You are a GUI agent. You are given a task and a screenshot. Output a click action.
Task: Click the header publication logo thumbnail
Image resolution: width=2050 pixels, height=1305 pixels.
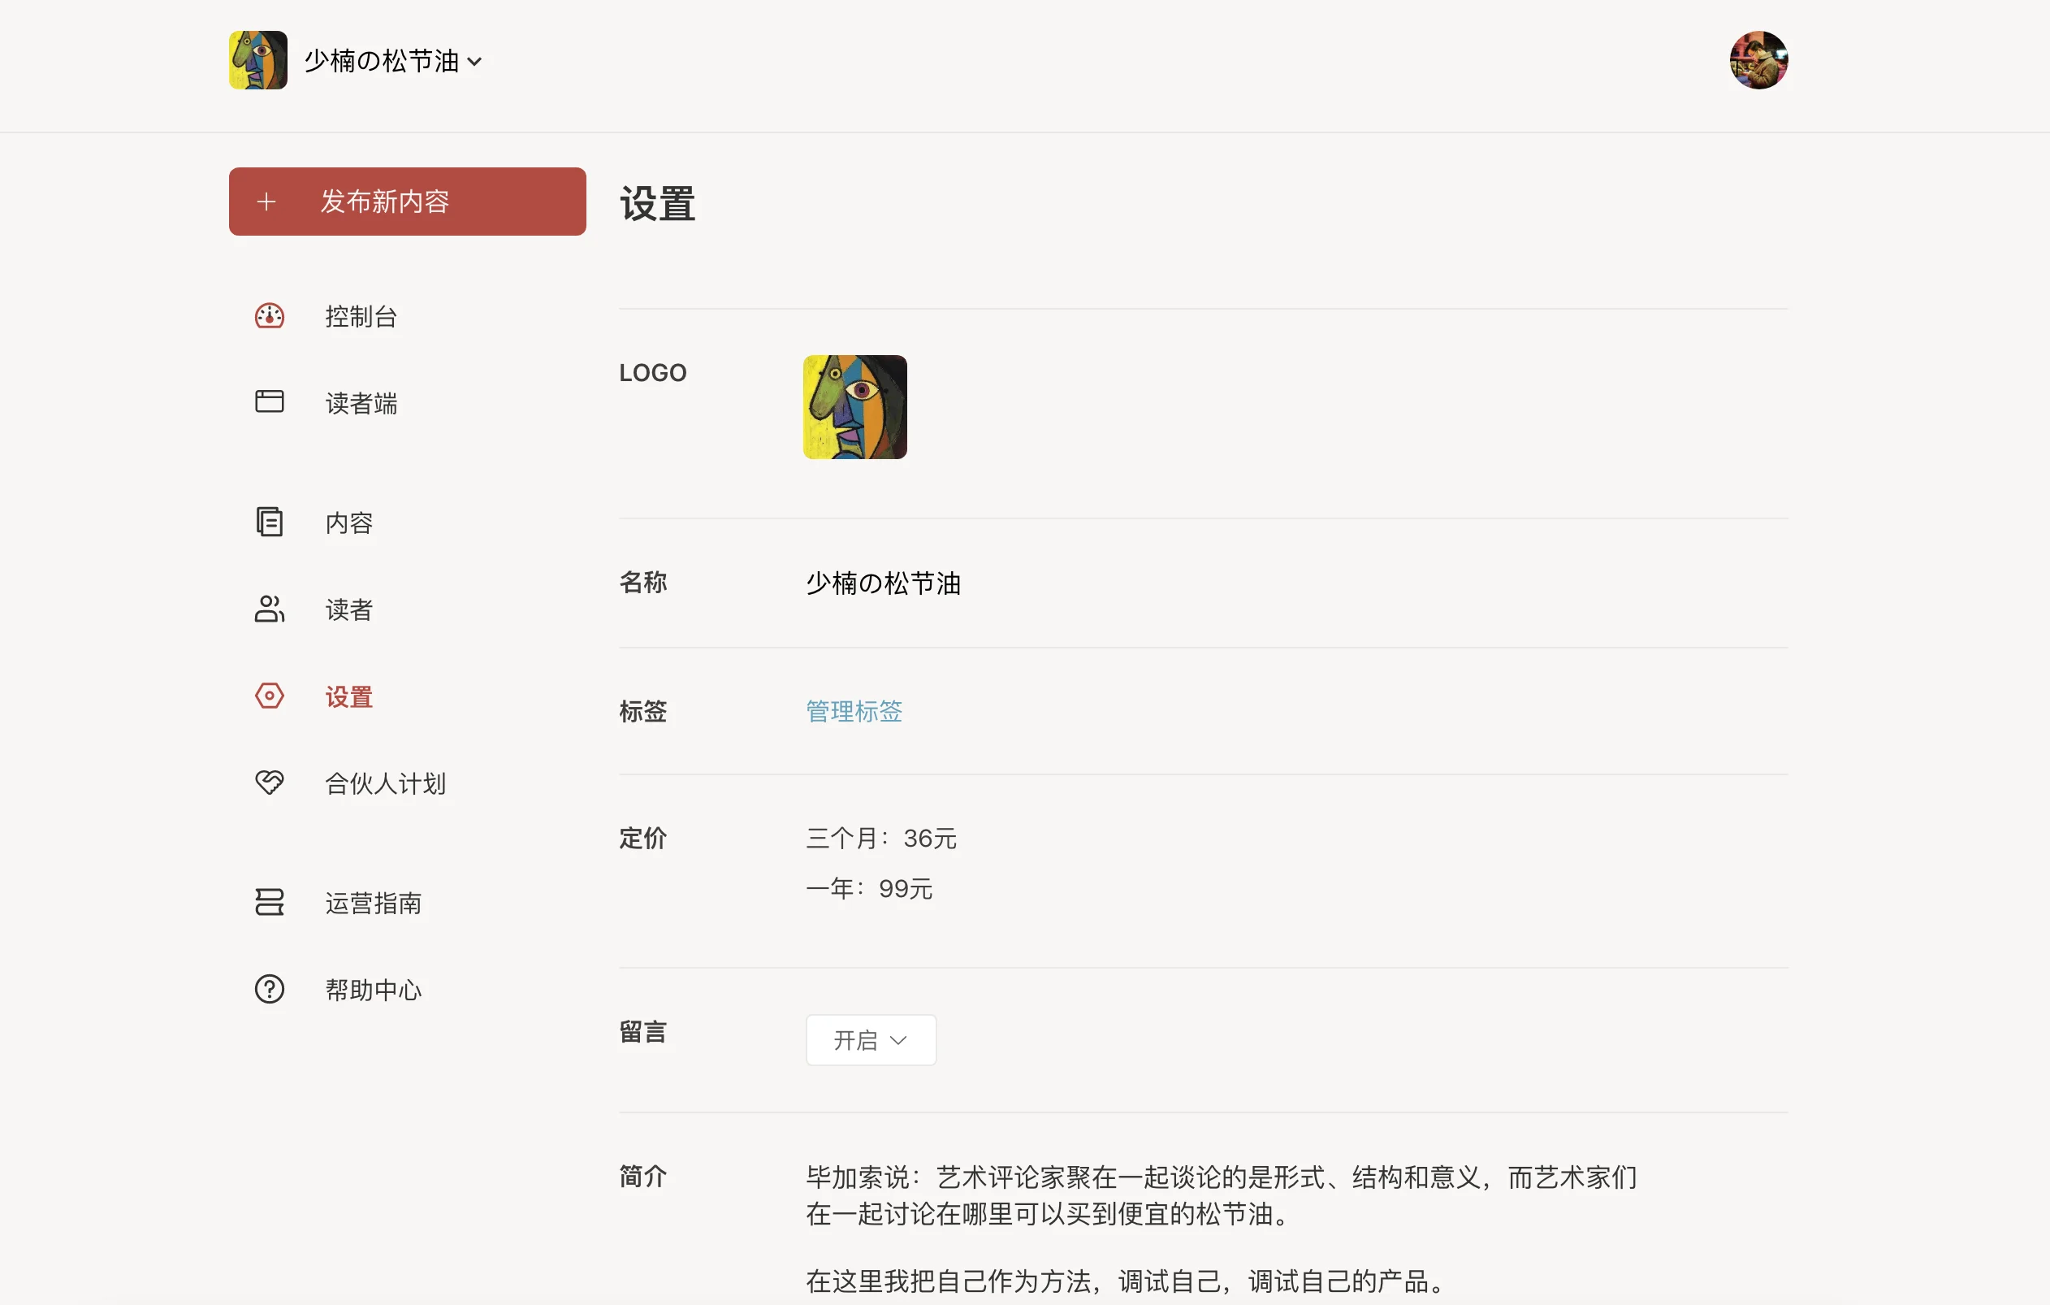pos(258,59)
